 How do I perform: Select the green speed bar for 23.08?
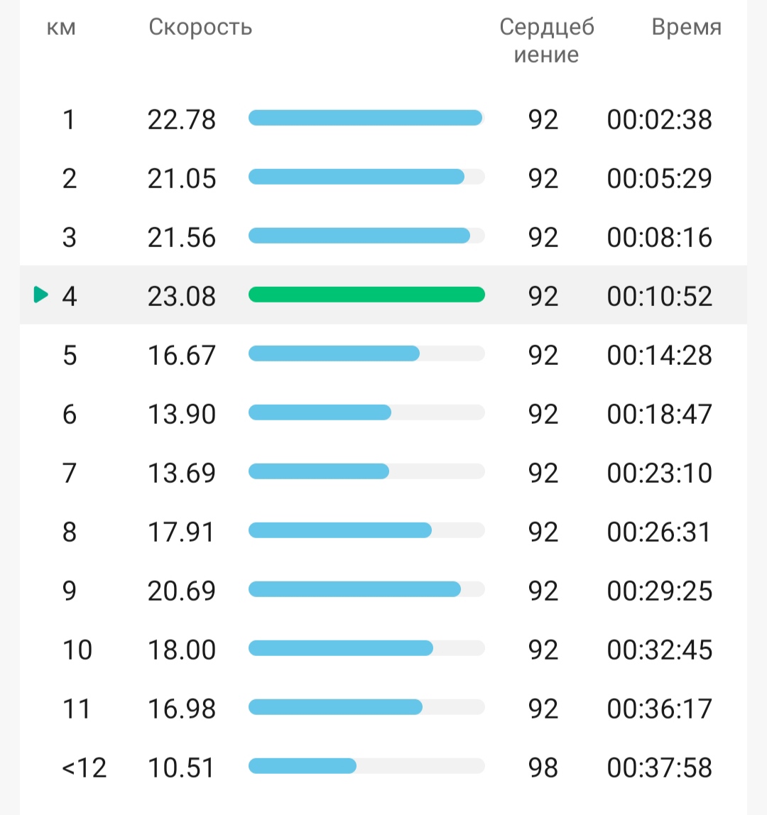(366, 295)
